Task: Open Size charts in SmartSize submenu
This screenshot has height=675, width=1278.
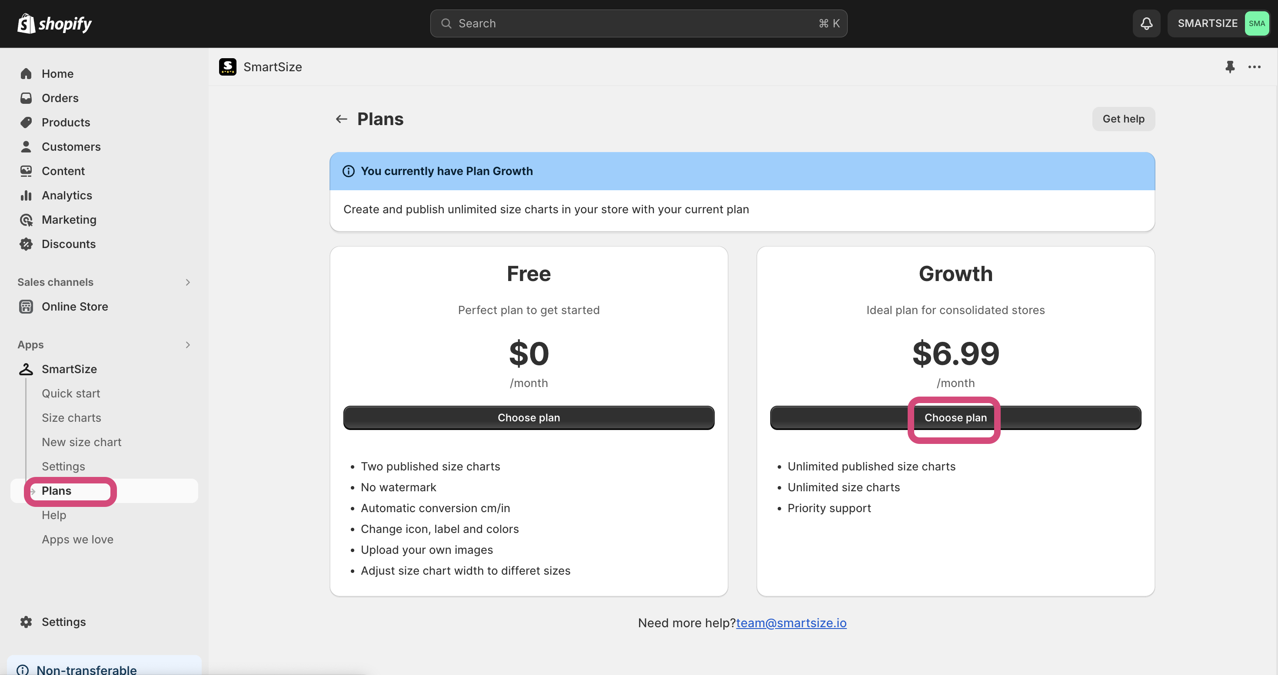Action: click(x=71, y=417)
